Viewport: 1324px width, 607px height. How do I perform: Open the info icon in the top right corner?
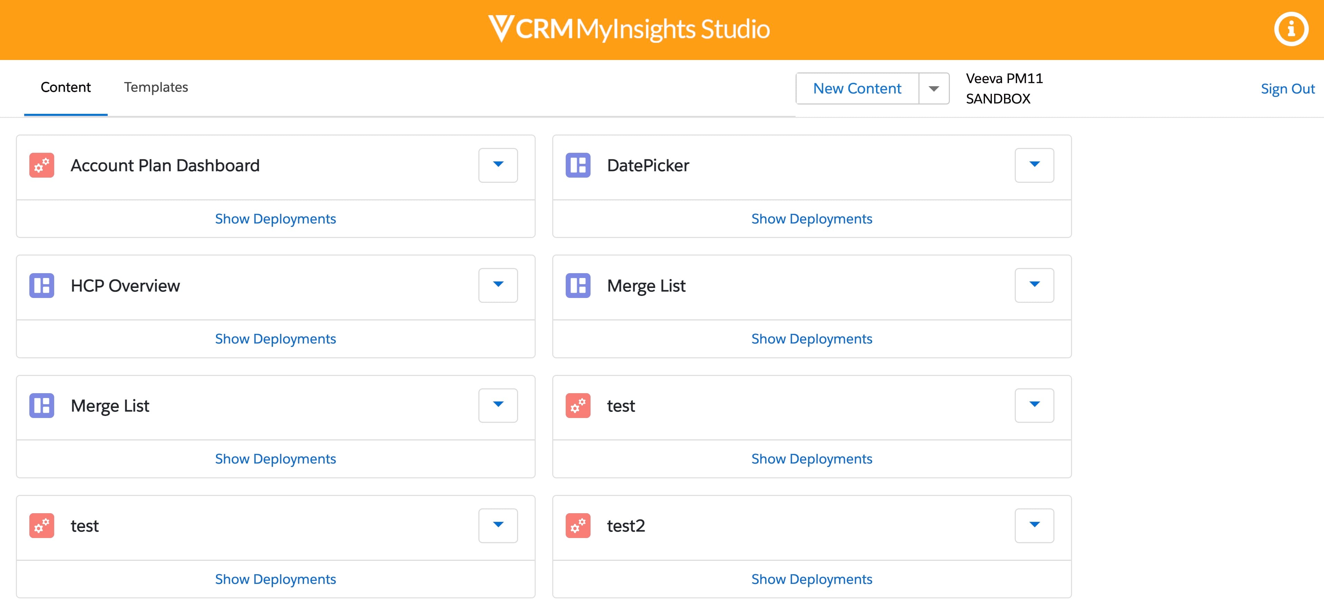point(1291,29)
